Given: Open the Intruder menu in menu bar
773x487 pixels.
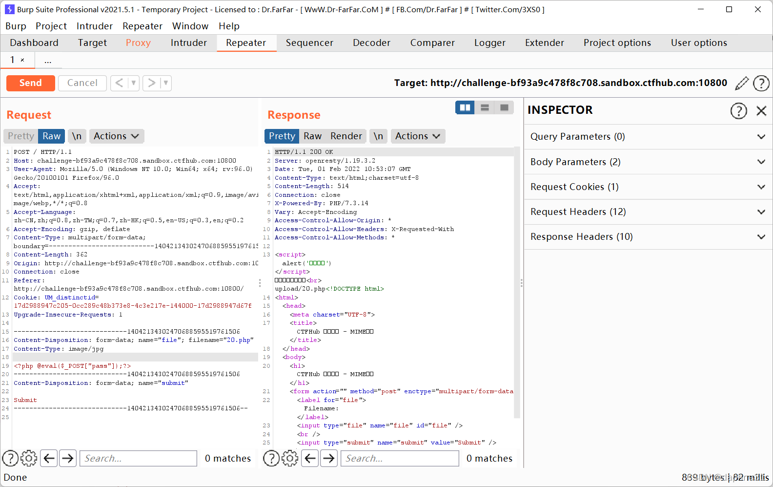Looking at the screenshot, I should click(x=94, y=26).
